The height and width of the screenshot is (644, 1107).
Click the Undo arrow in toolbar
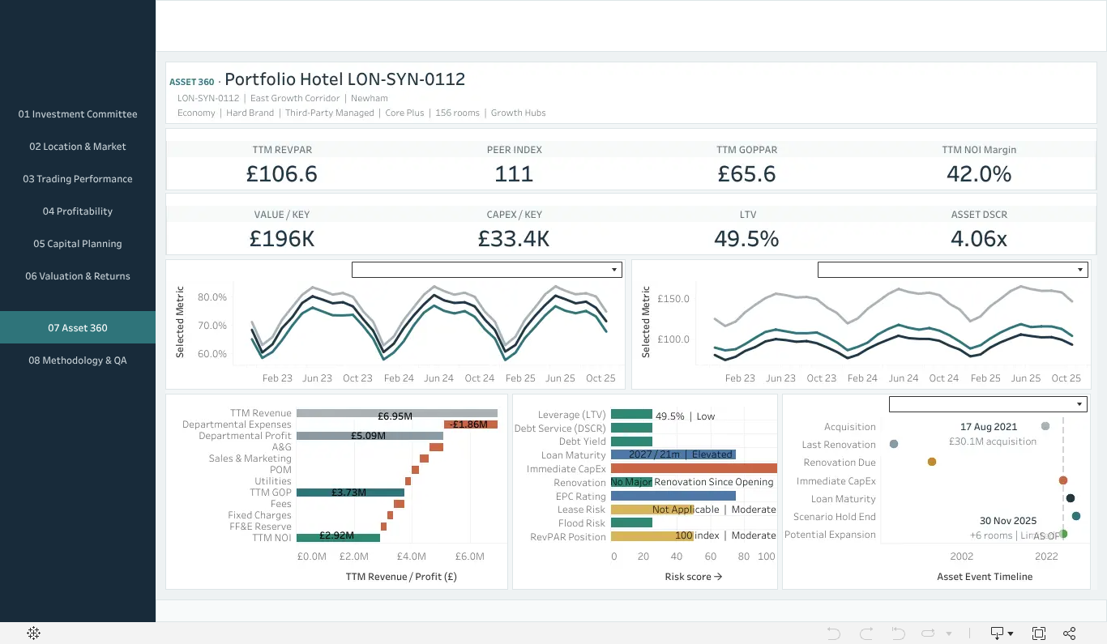(834, 633)
